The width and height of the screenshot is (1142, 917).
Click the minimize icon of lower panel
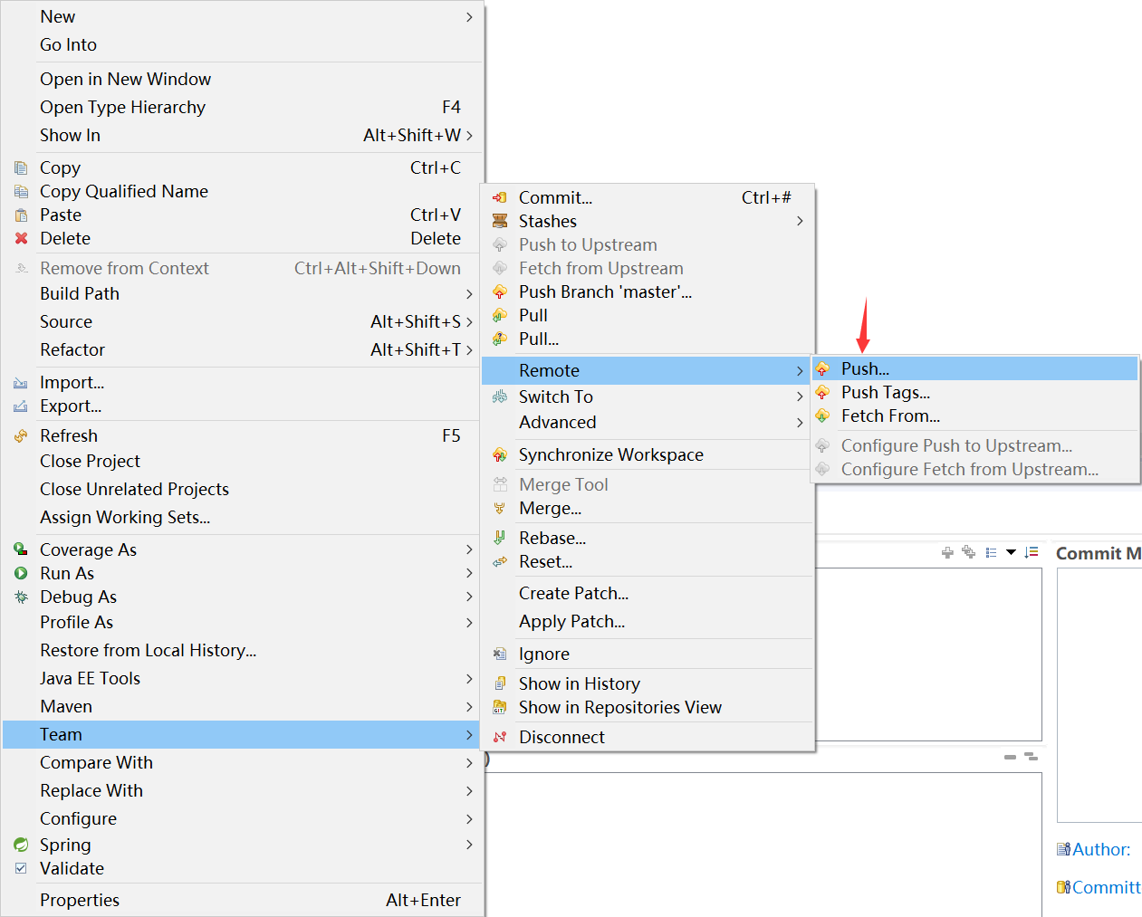(x=1010, y=757)
